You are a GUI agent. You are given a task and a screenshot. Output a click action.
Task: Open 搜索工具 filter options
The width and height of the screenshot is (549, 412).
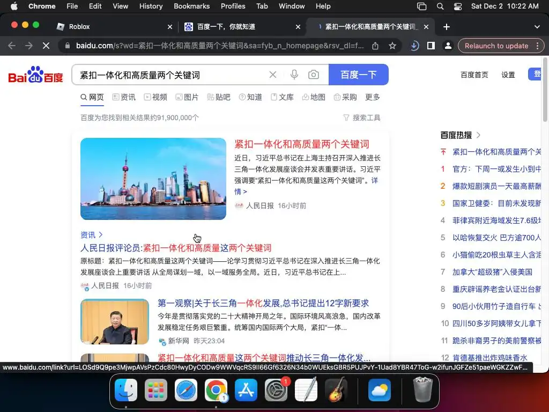(x=362, y=117)
